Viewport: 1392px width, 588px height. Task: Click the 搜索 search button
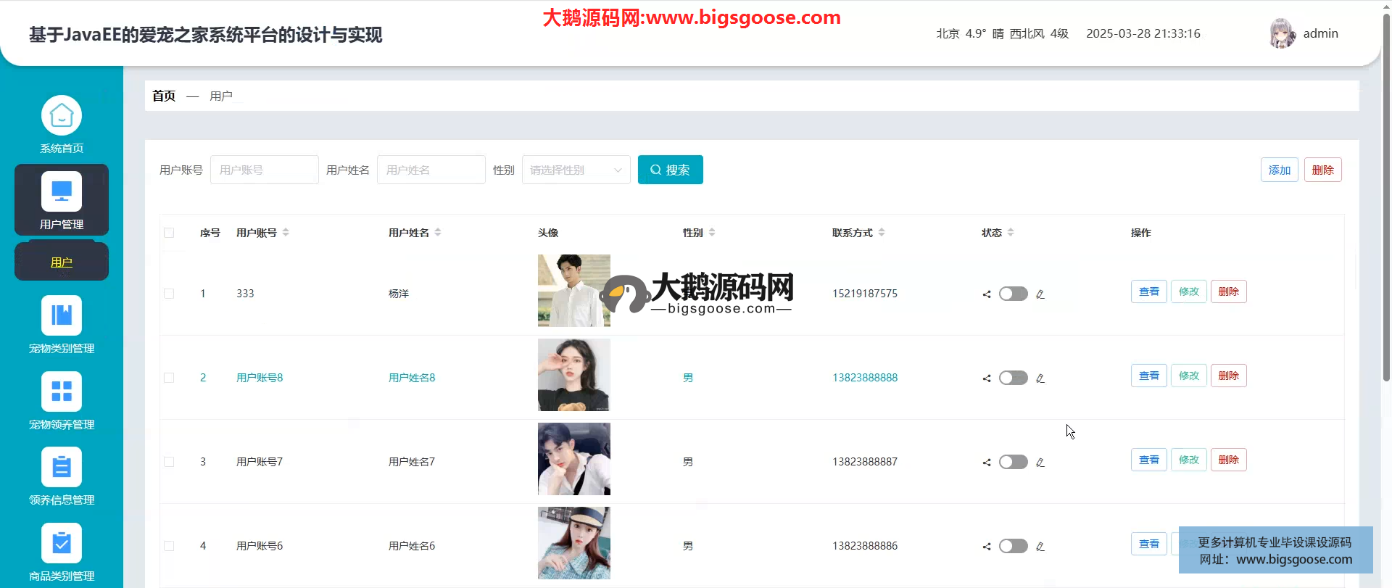[670, 170]
